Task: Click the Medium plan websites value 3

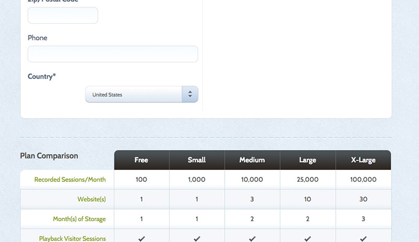Action: pyautogui.click(x=252, y=199)
